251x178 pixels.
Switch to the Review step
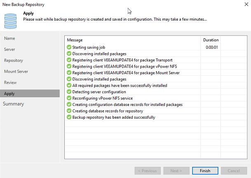click(10, 82)
